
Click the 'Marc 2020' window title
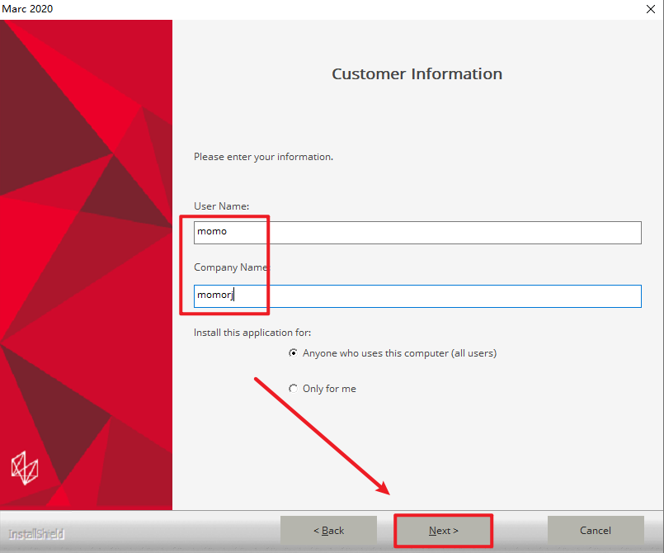point(30,8)
